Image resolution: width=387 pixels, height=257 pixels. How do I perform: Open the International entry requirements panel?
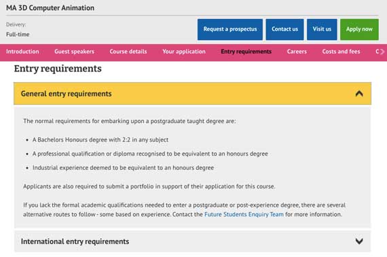point(193,241)
